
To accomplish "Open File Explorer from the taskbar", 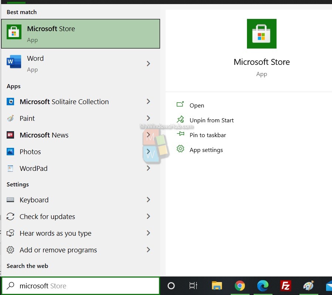I will [x=217, y=286].
